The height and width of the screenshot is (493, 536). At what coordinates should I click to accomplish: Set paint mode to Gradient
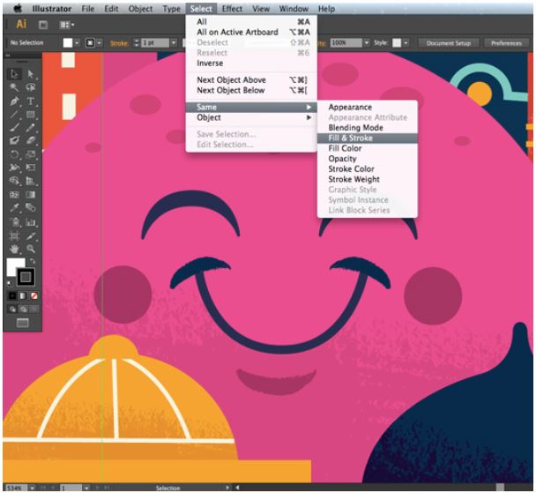23,295
